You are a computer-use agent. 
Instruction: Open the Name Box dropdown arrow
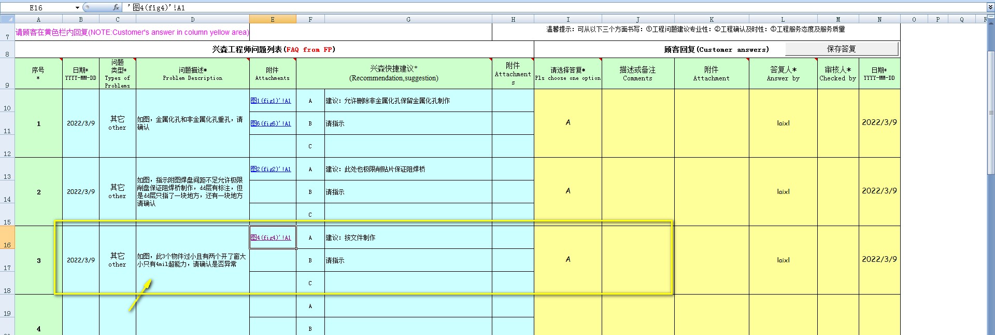pos(77,7)
